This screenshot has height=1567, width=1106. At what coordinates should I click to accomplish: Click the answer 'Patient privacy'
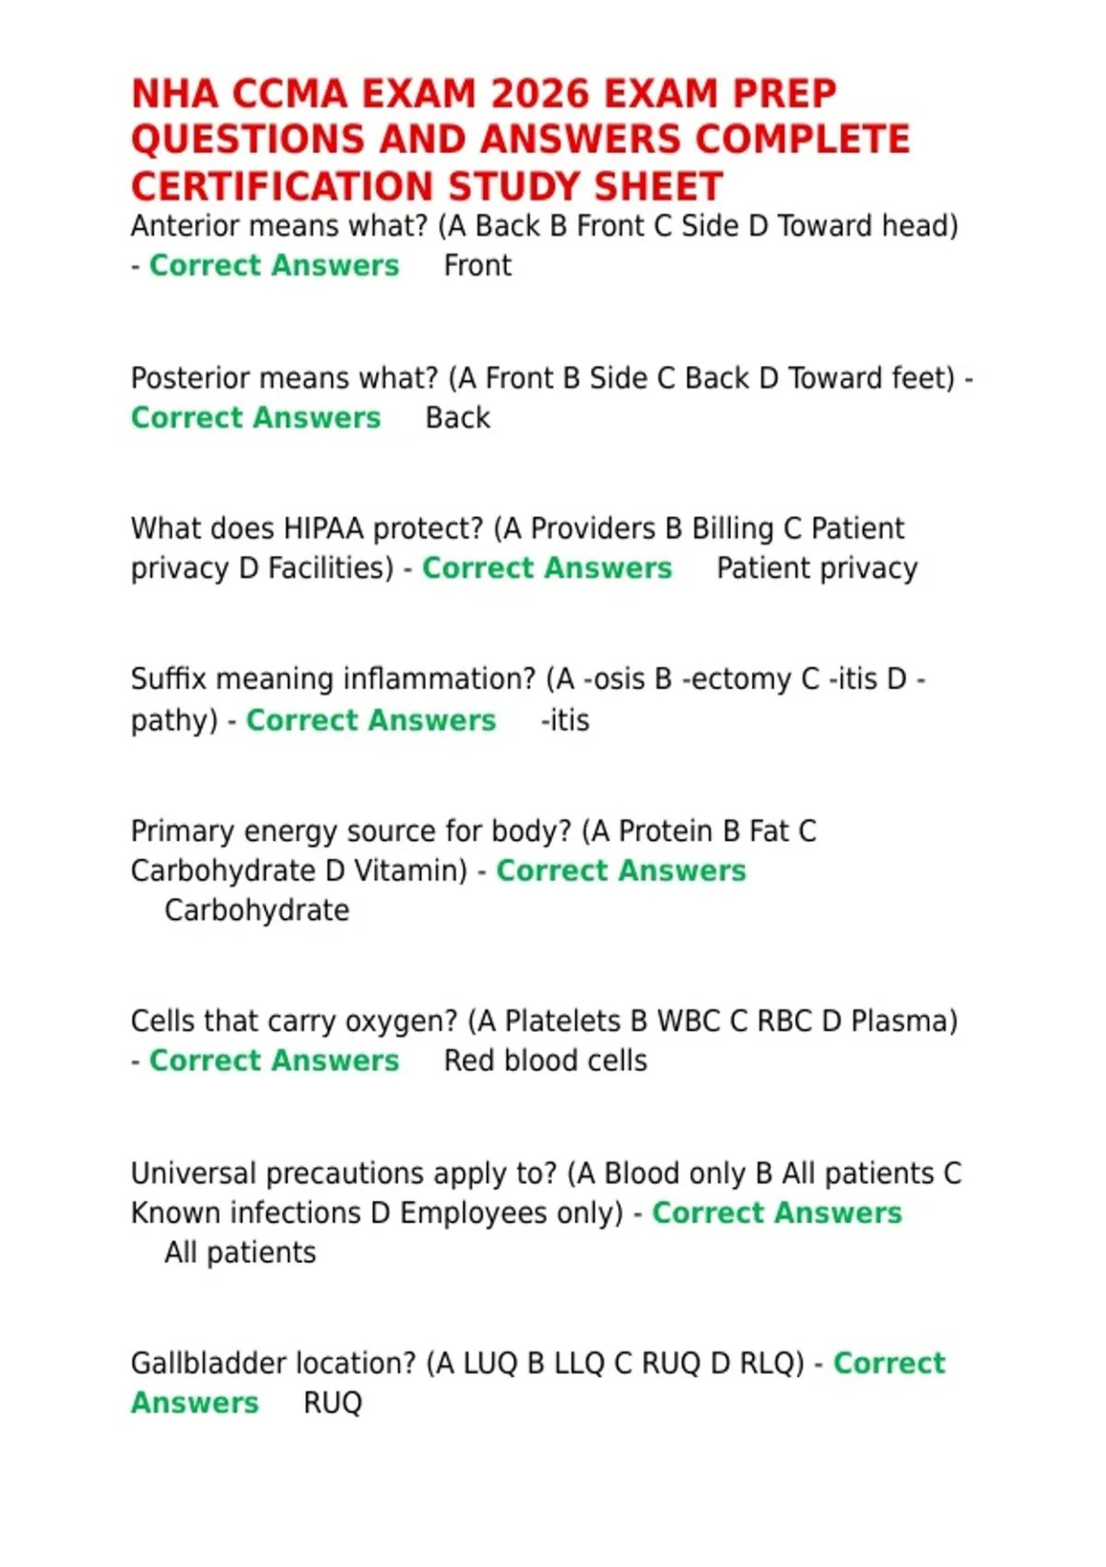[x=818, y=569]
